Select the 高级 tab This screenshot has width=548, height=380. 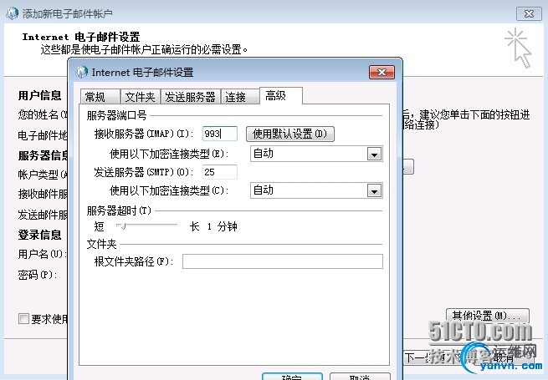[x=280, y=95]
